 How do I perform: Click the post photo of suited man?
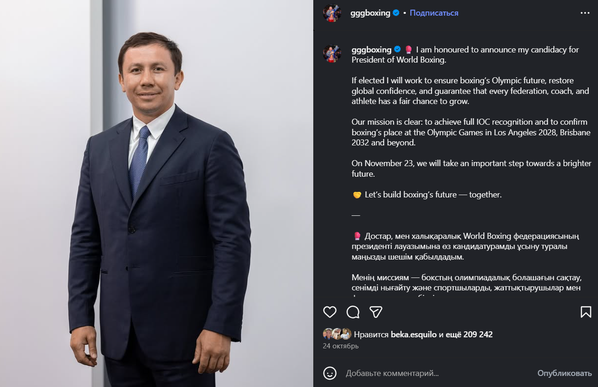pyautogui.click(x=157, y=193)
